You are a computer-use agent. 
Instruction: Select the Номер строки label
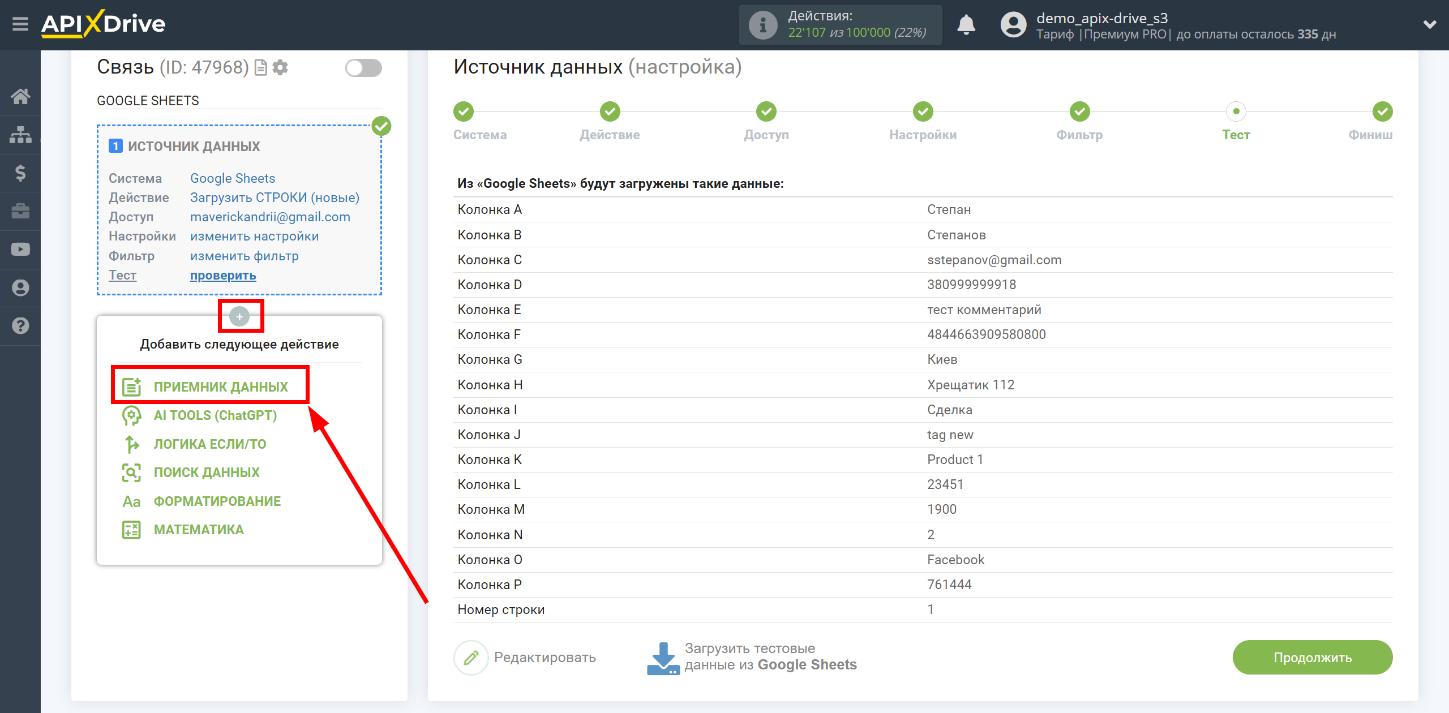coord(501,609)
